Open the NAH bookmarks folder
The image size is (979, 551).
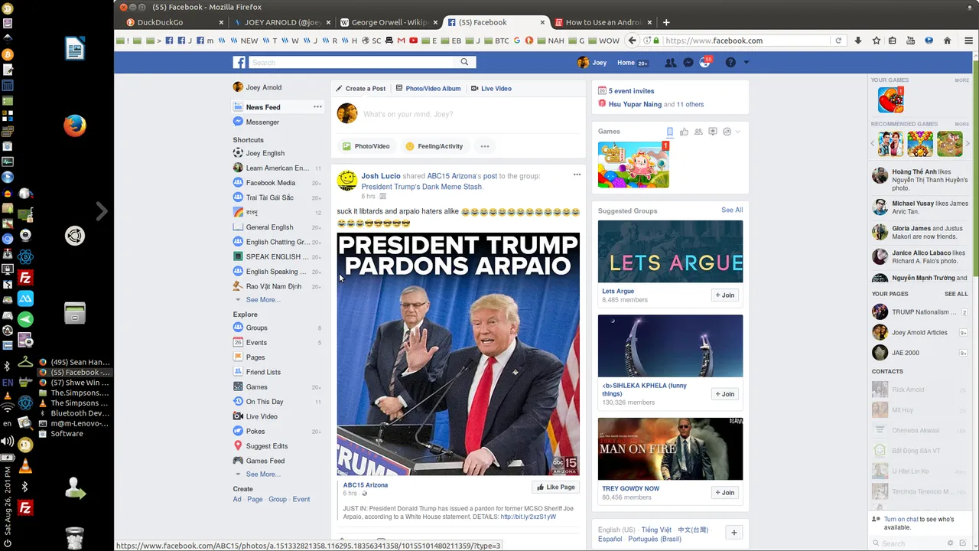[550, 41]
